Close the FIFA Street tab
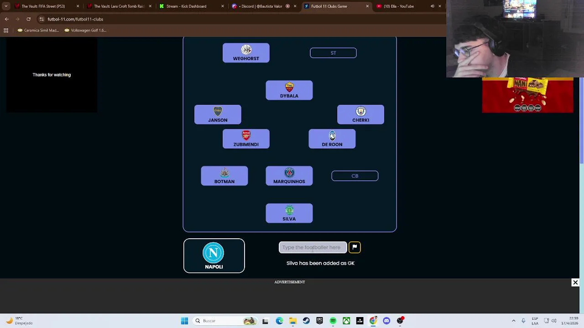The height and width of the screenshot is (328, 584). [x=78, y=6]
